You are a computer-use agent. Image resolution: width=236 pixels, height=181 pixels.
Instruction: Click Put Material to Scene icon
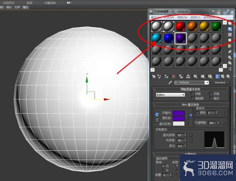[159, 76]
